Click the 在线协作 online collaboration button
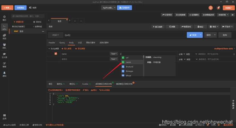 (x=124, y=8)
